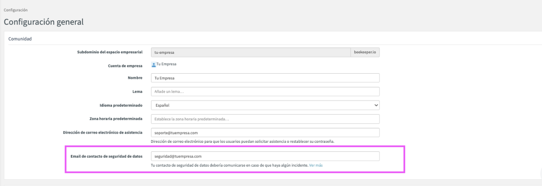
Task: Click the beekeeper.io domain suffix
Action: [365, 52]
